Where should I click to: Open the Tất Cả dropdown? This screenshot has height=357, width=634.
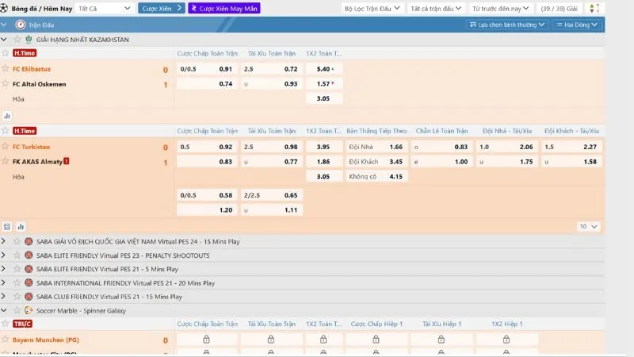coord(104,8)
